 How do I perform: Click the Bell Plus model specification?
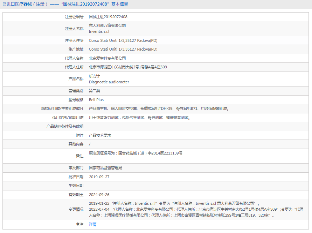tap(96, 100)
